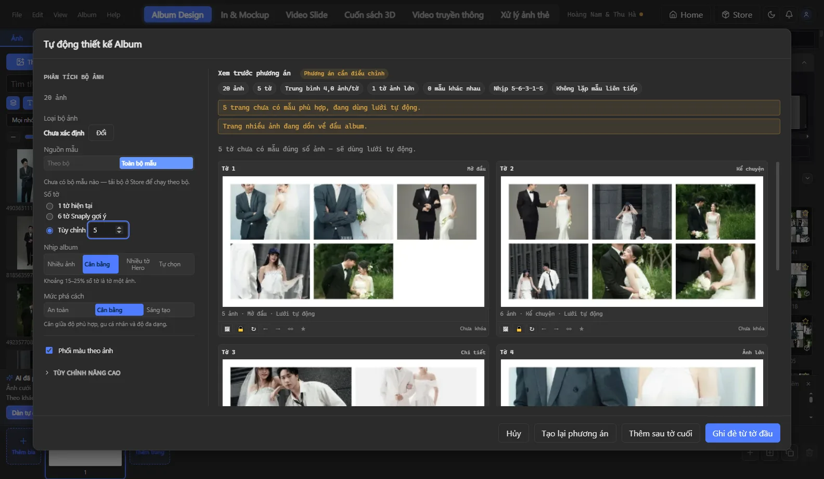Click the regenerate arrow icon under Tờ 1
This screenshot has height=479, width=824.
(253, 329)
